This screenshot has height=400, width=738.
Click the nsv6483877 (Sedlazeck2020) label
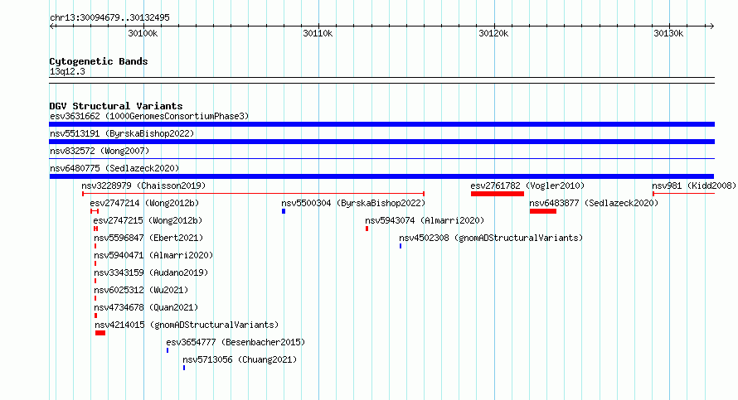click(594, 203)
